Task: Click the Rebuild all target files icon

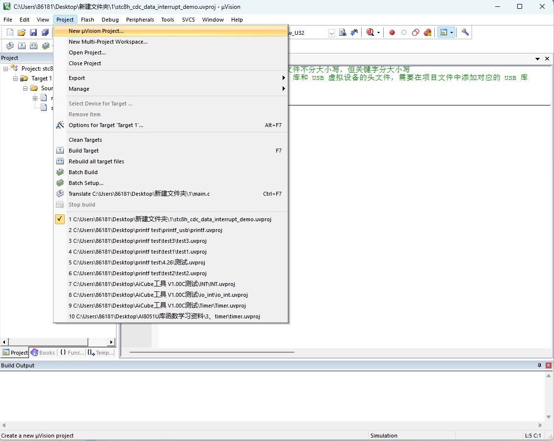Action: (60, 161)
